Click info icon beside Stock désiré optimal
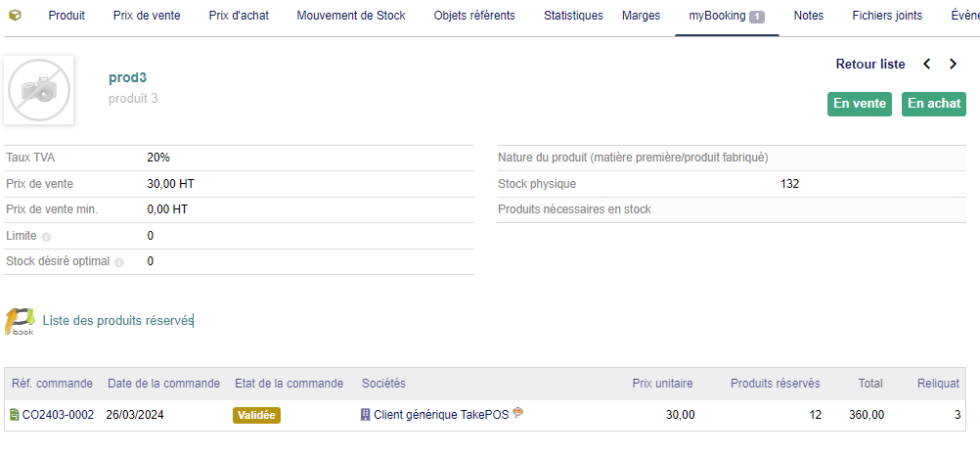980x457 pixels. click(119, 262)
